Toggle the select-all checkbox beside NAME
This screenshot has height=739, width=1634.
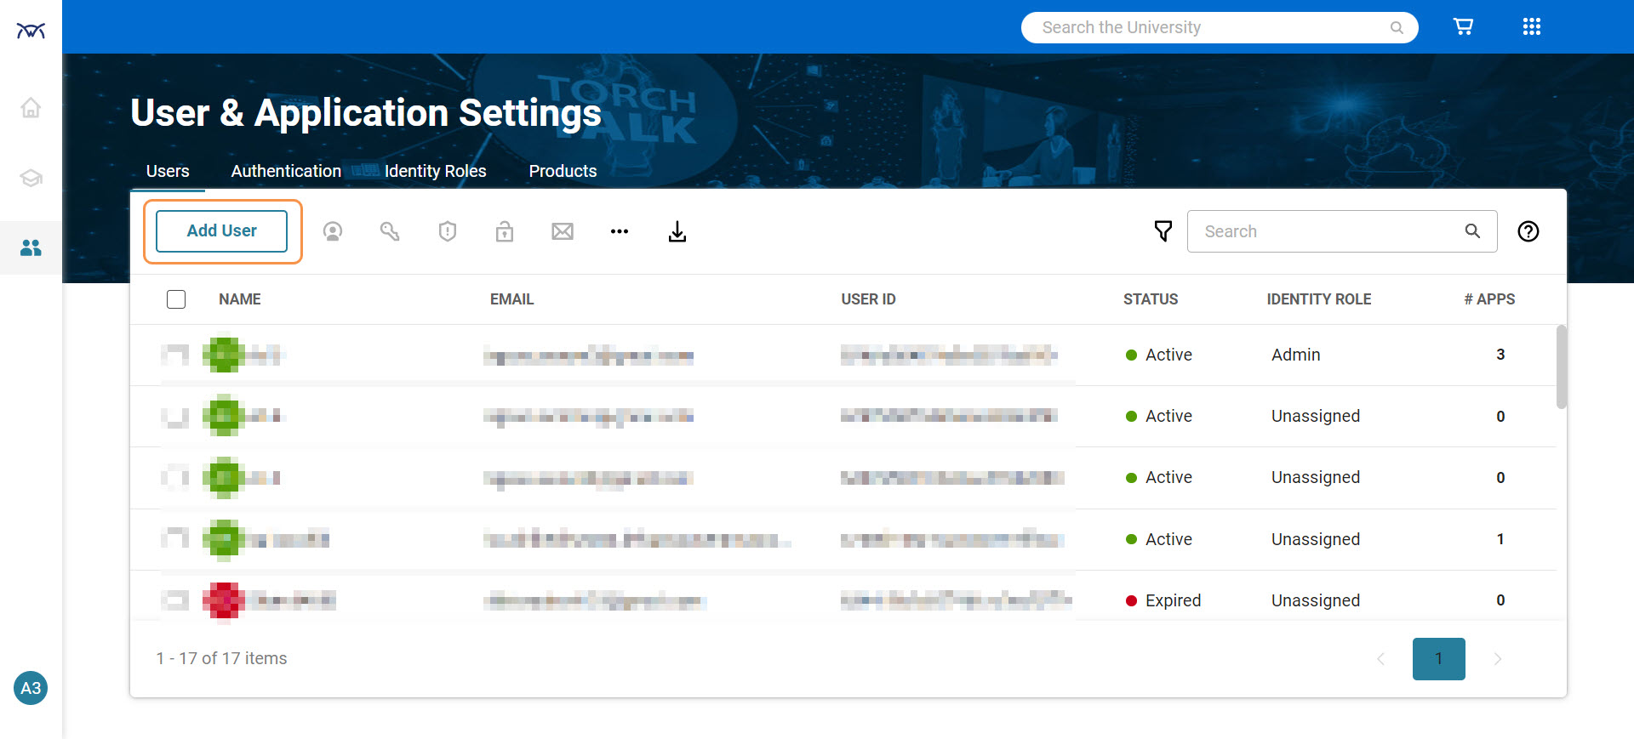click(x=176, y=299)
